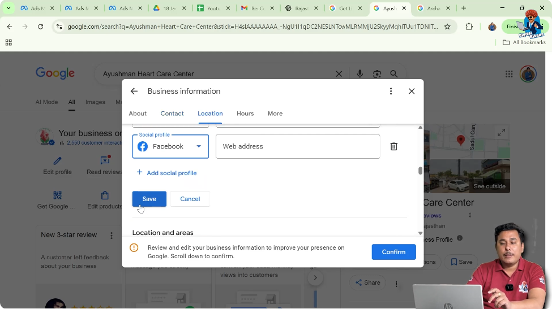This screenshot has width=552, height=309.
Task: Open the Hours tab
Action: pos(245,114)
